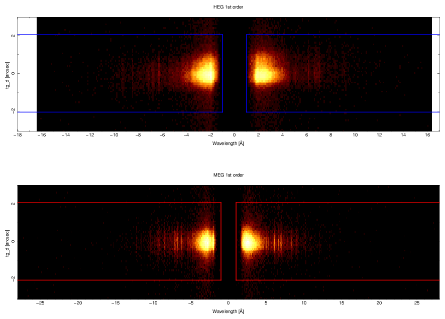Click the bright negative-wavelength peak in MEG image
The image size is (445, 319).
pyautogui.click(x=206, y=242)
